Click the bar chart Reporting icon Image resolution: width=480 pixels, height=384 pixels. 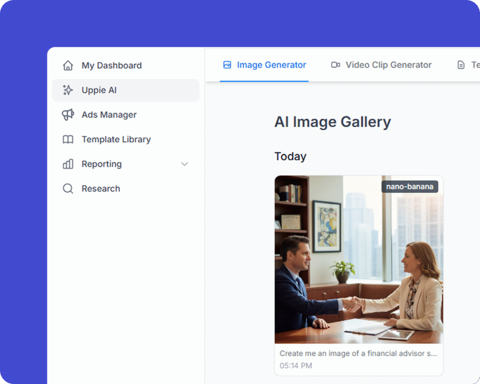(68, 164)
